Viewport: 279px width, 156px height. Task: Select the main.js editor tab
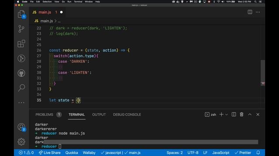click(45, 12)
